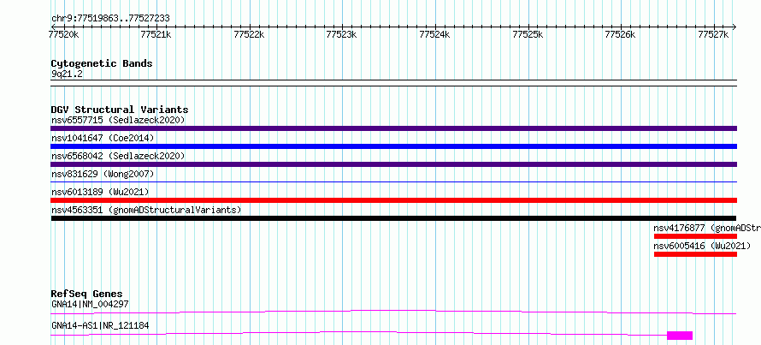Click the RefSeq Genes track heading

pyautogui.click(x=86, y=294)
